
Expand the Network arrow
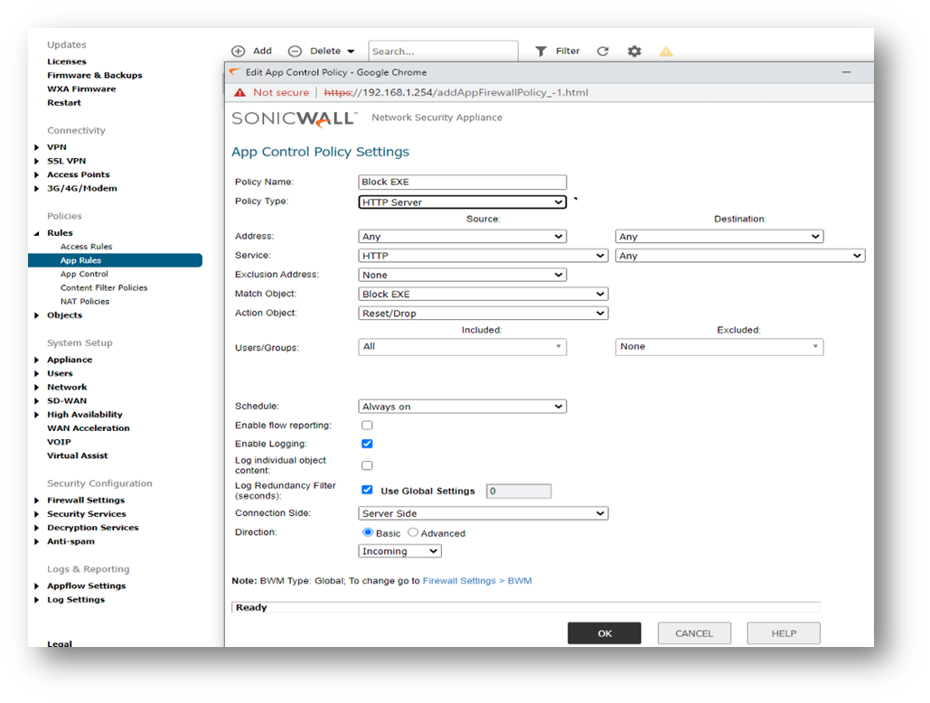(37, 387)
